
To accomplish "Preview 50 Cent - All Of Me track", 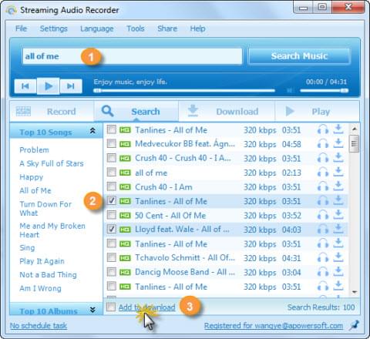I will coord(323,216).
